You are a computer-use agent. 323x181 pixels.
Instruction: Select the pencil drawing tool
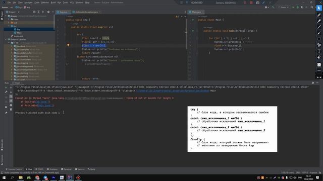[319, 15]
